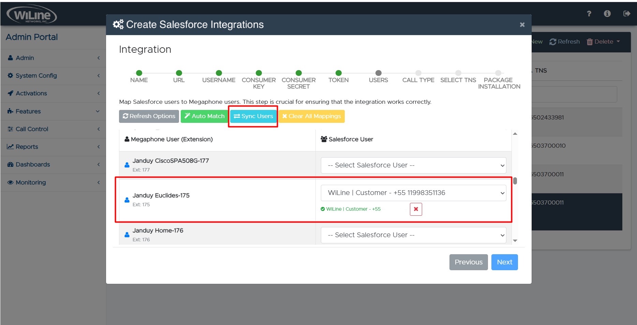The image size is (637, 325).
Task: Expand the Call Control menu
Action: point(53,129)
